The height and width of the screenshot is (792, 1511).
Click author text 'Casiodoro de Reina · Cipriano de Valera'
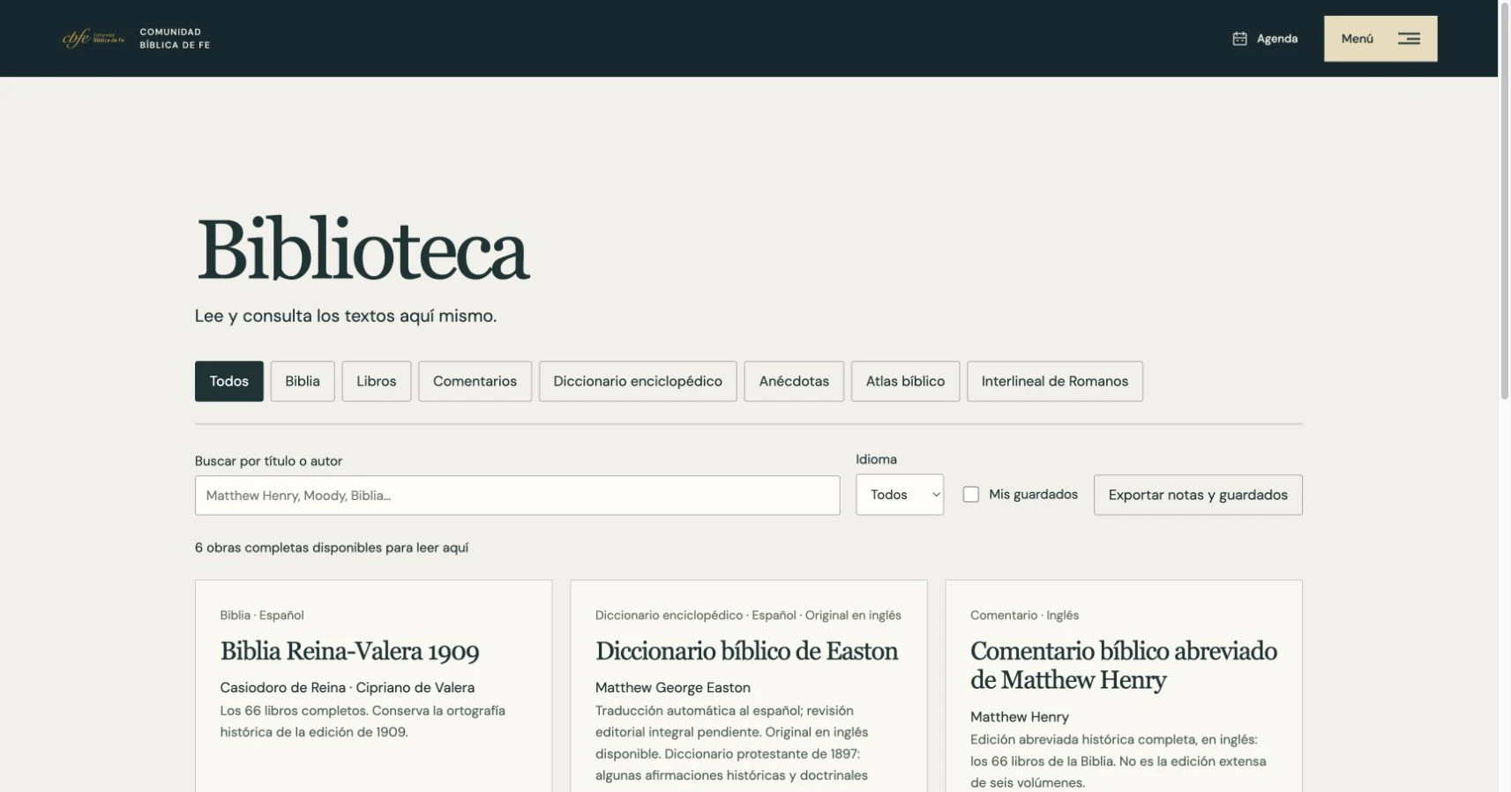(x=348, y=688)
